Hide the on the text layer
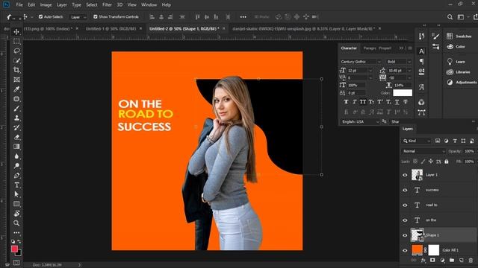The height and width of the screenshot is (268, 478). pyautogui.click(x=405, y=220)
